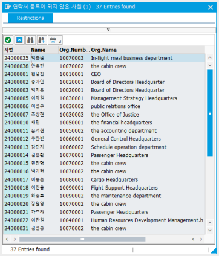Click rightmost arrow of horizontal scrollbar
This screenshot has height=256, width=219.
[201, 239]
